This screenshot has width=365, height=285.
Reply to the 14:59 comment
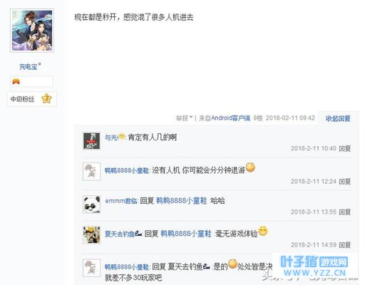click(345, 245)
